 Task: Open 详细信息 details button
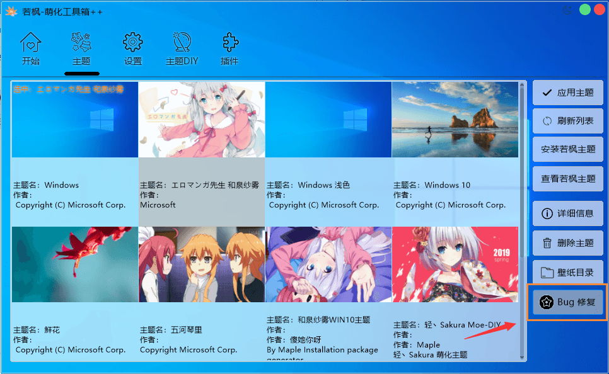[x=568, y=213]
